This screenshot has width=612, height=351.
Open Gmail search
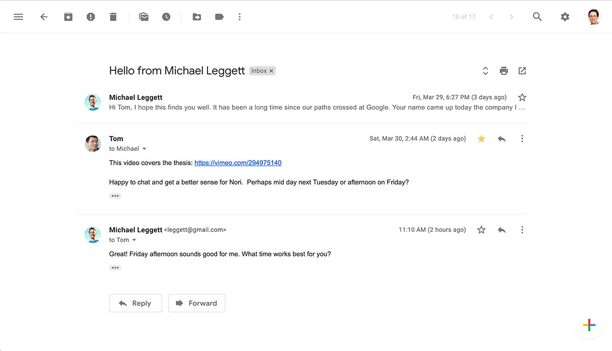point(537,16)
